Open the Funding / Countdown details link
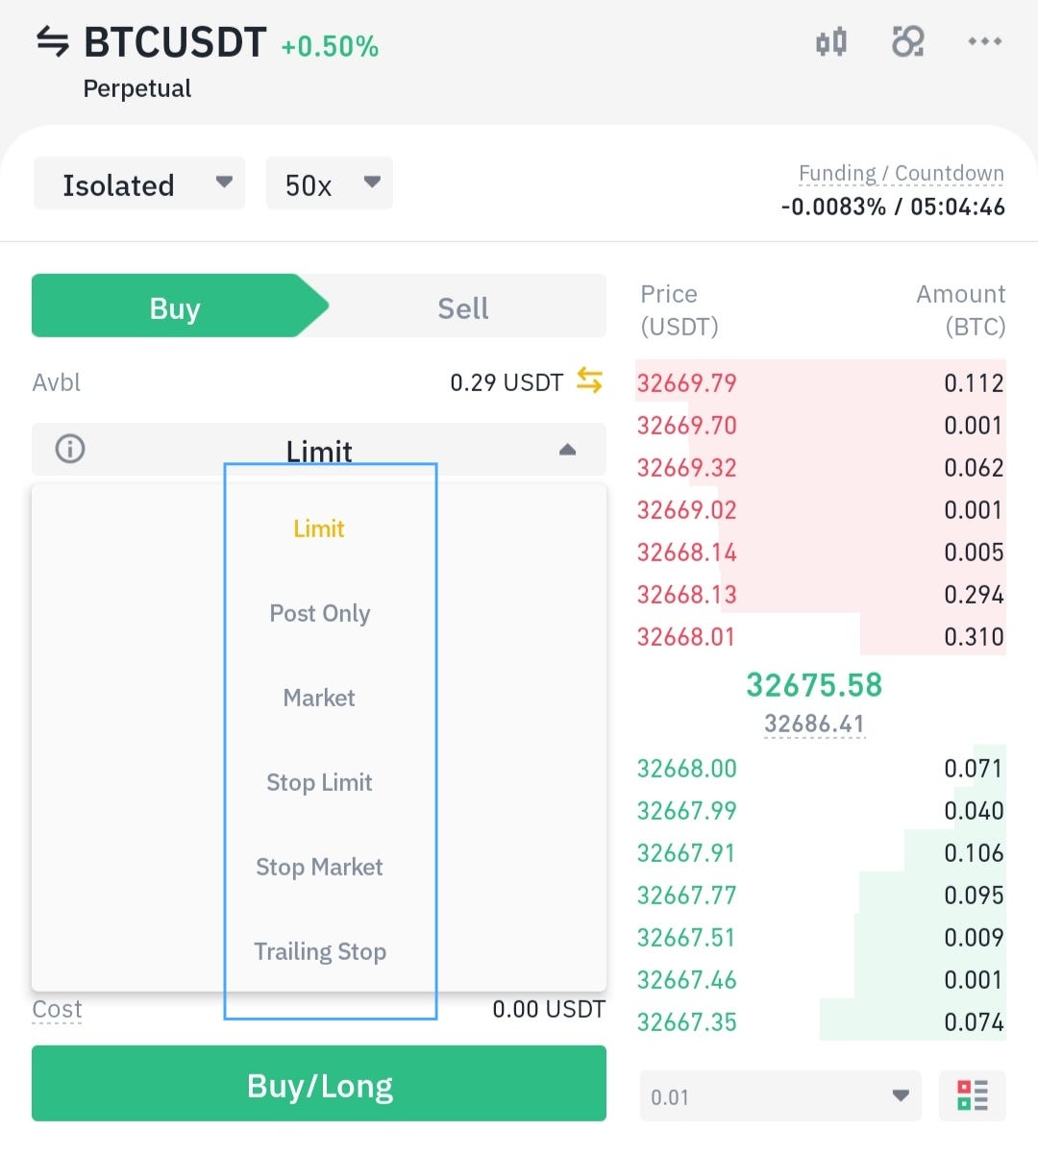 [x=901, y=172]
